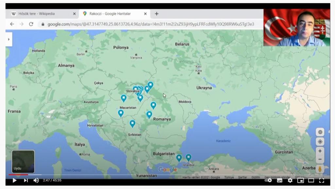Click the Polonya country label
The width and height of the screenshot is (335, 189).
(121, 47)
